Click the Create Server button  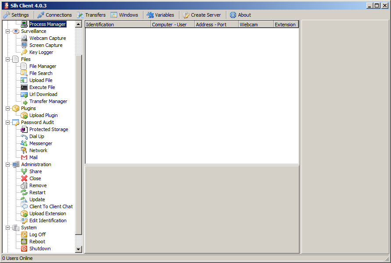[202, 15]
